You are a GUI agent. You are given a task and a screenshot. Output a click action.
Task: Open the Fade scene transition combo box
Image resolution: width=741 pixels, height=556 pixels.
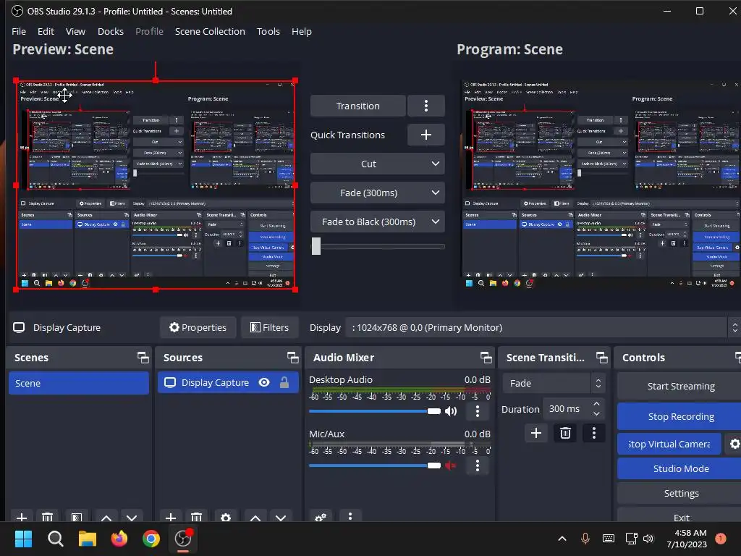tap(554, 383)
